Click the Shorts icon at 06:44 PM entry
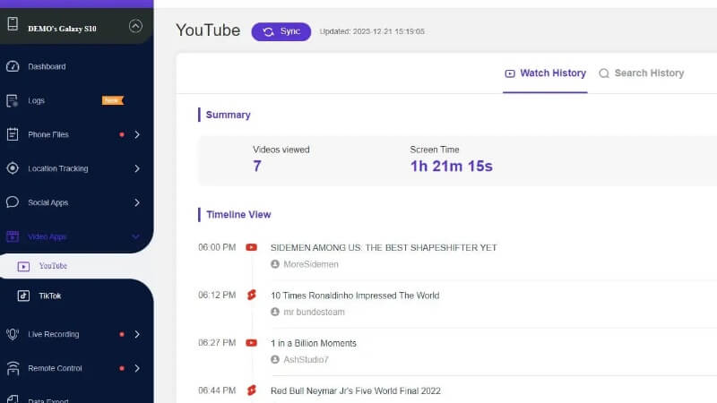 [251, 390]
